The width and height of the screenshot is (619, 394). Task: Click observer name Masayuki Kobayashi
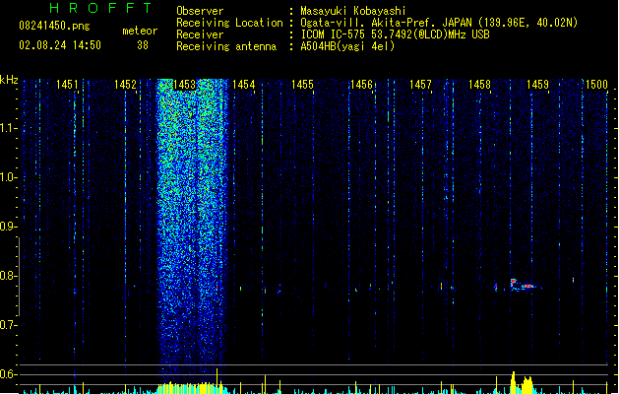point(353,11)
